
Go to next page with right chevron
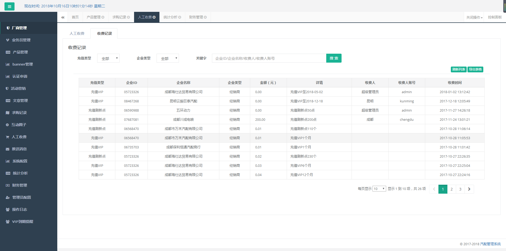pyautogui.click(x=469, y=189)
